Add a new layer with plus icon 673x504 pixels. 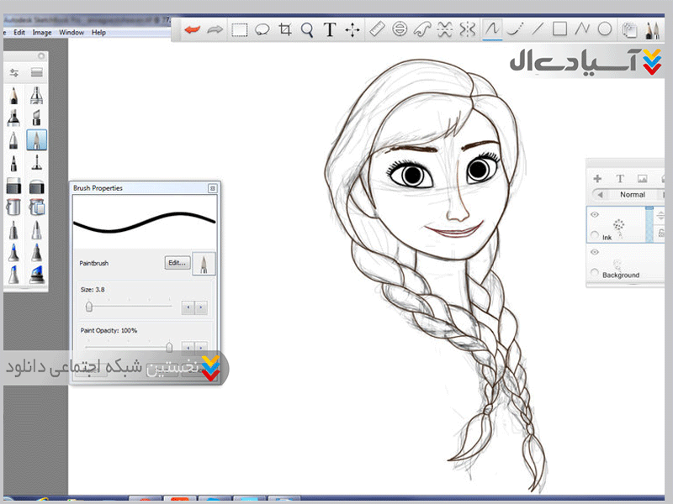(597, 179)
